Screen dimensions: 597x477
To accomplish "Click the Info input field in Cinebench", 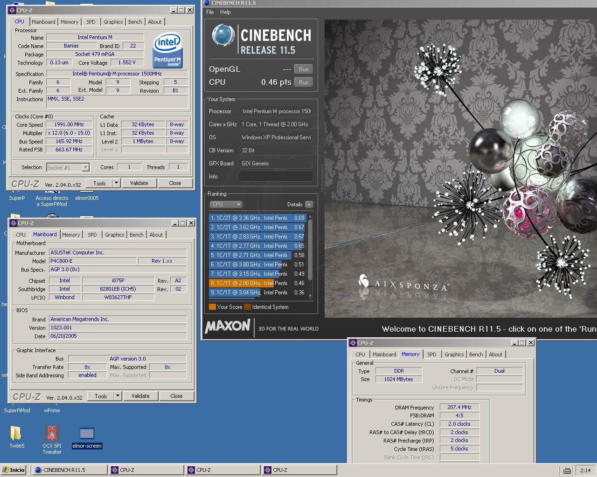I will click(276, 177).
